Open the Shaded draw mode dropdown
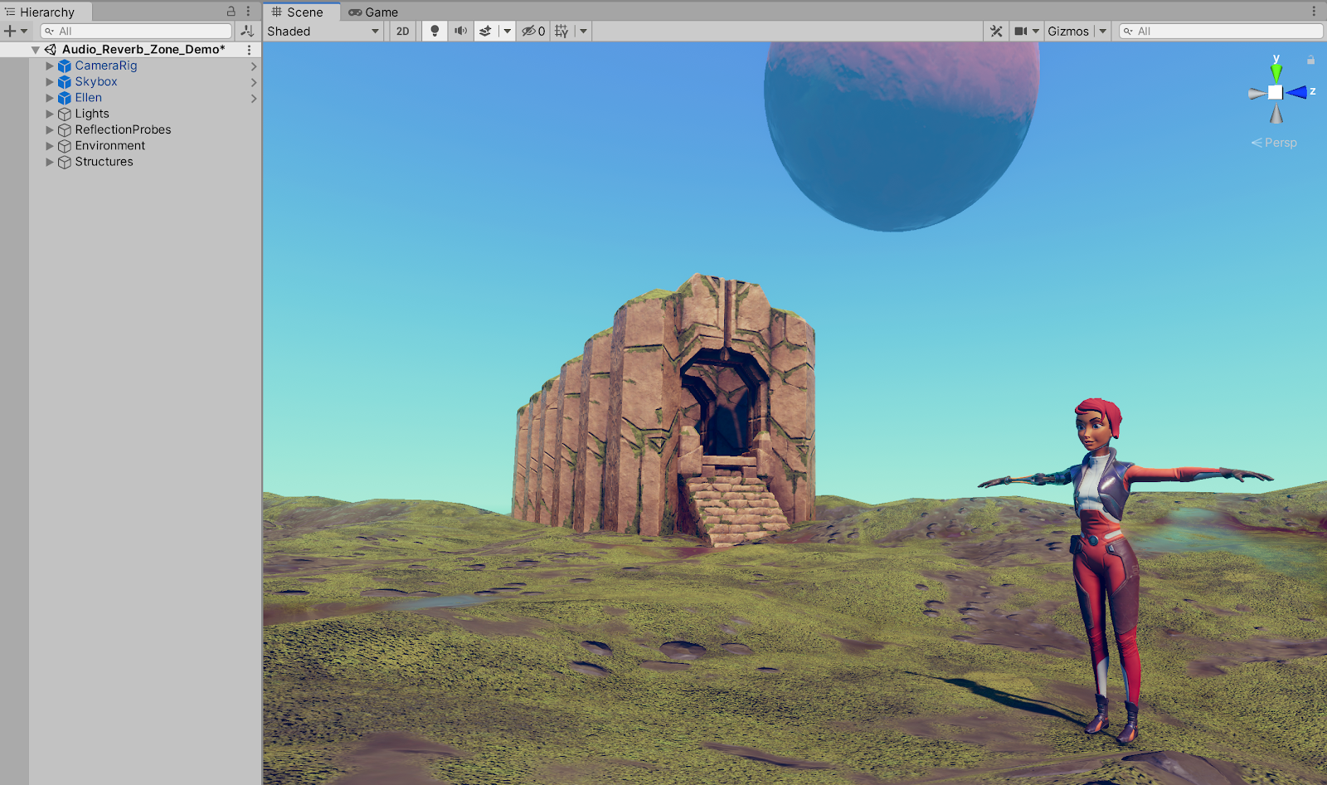Viewport: 1327px width, 785px height. [323, 32]
